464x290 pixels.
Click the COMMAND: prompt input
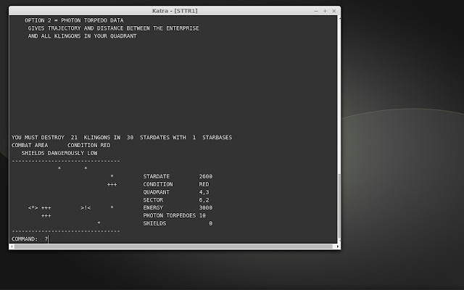(47, 239)
